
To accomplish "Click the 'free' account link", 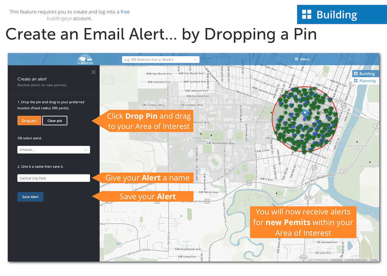I will 125,12.
